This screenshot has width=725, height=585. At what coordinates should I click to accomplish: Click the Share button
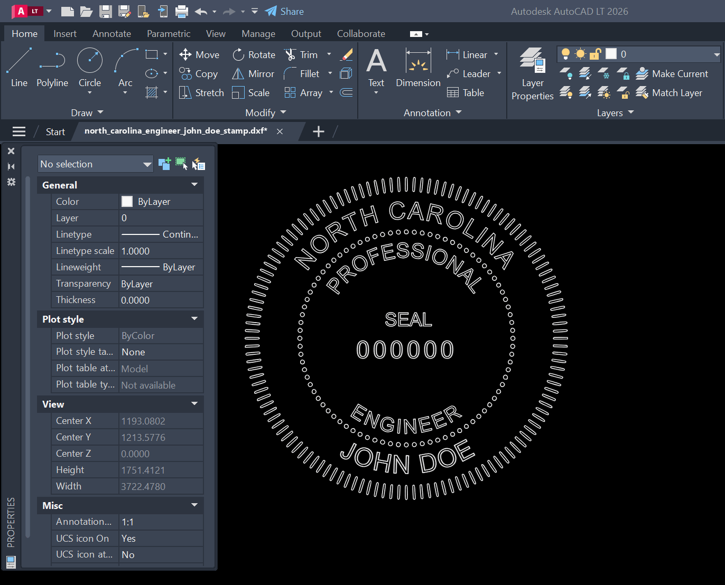coord(284,11)
